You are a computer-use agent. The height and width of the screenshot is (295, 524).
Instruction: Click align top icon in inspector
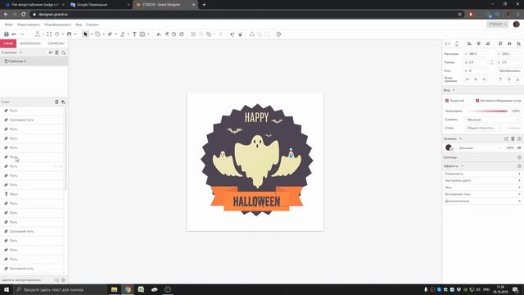click(x=500, y=43)
